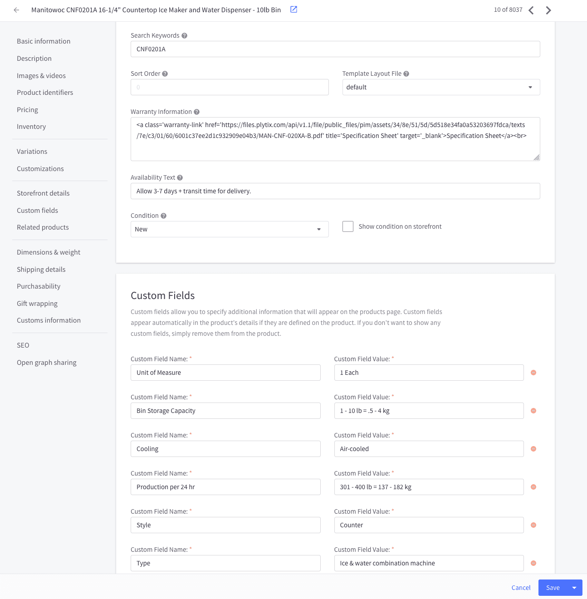Viewport: 587px width, 599px height.
Task: Open the Search Keywords help tooltip icon
Action: click(x=184, y=35)
